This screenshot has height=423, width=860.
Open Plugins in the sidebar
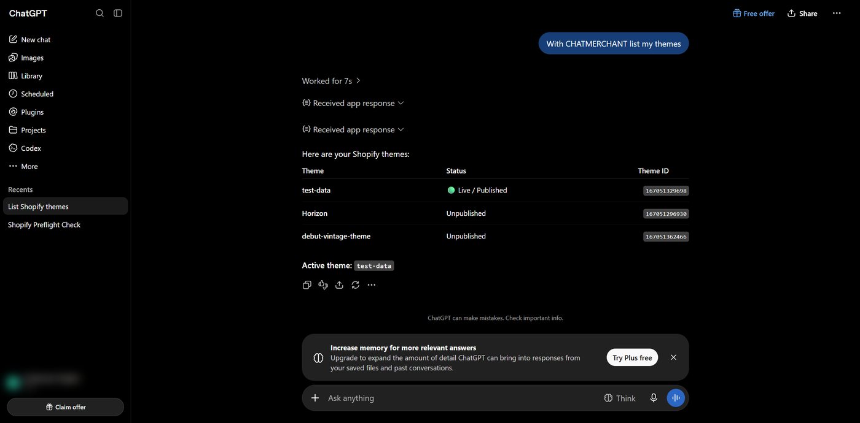click(x=64, y=112)
